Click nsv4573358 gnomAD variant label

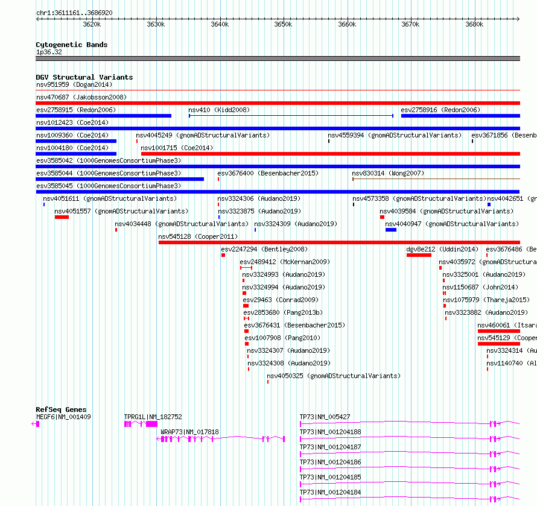[x=419, y=198]
